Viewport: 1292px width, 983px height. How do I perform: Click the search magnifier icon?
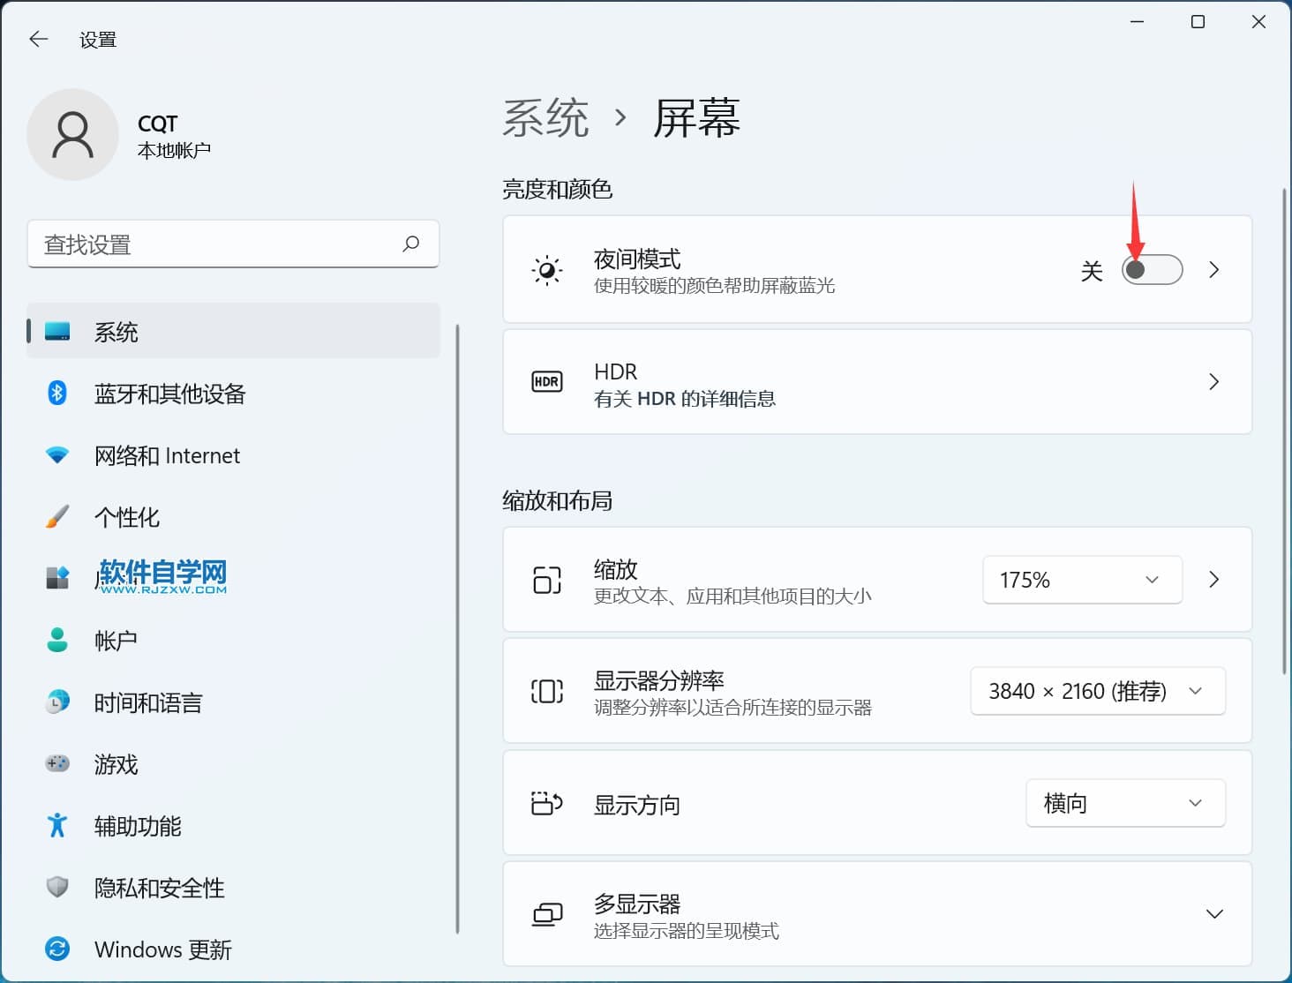[x=411, y=244]
